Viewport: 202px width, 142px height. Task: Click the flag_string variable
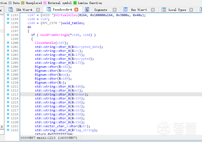[84, 130]
